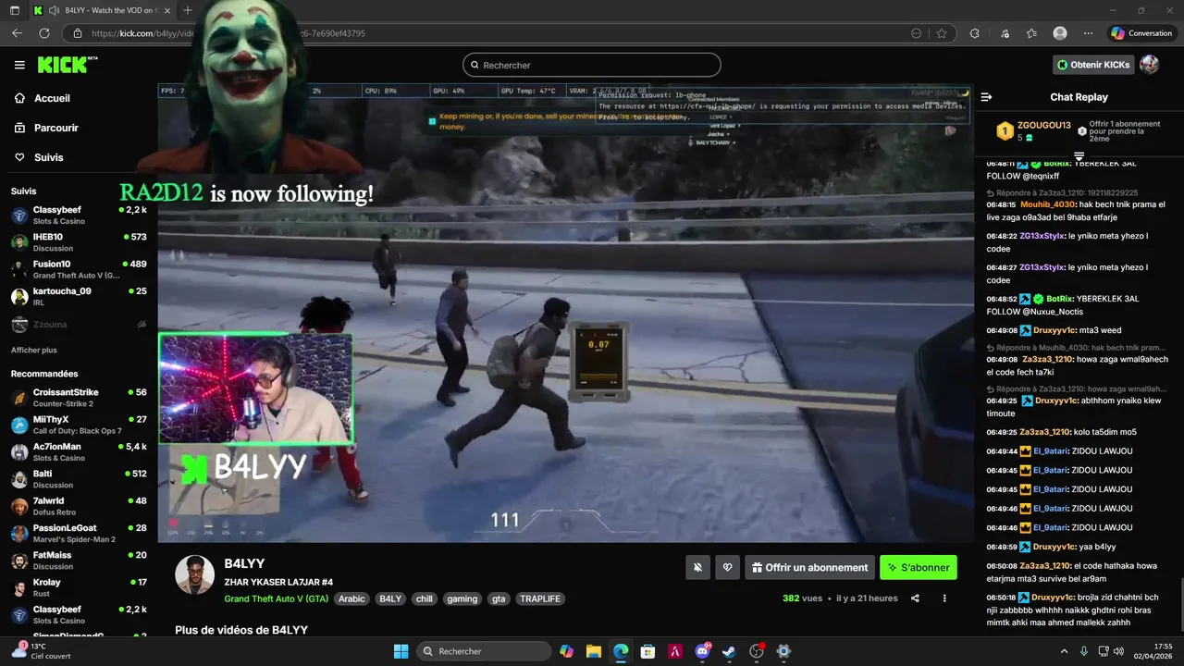Mute the tab via speaker icon

55,10
